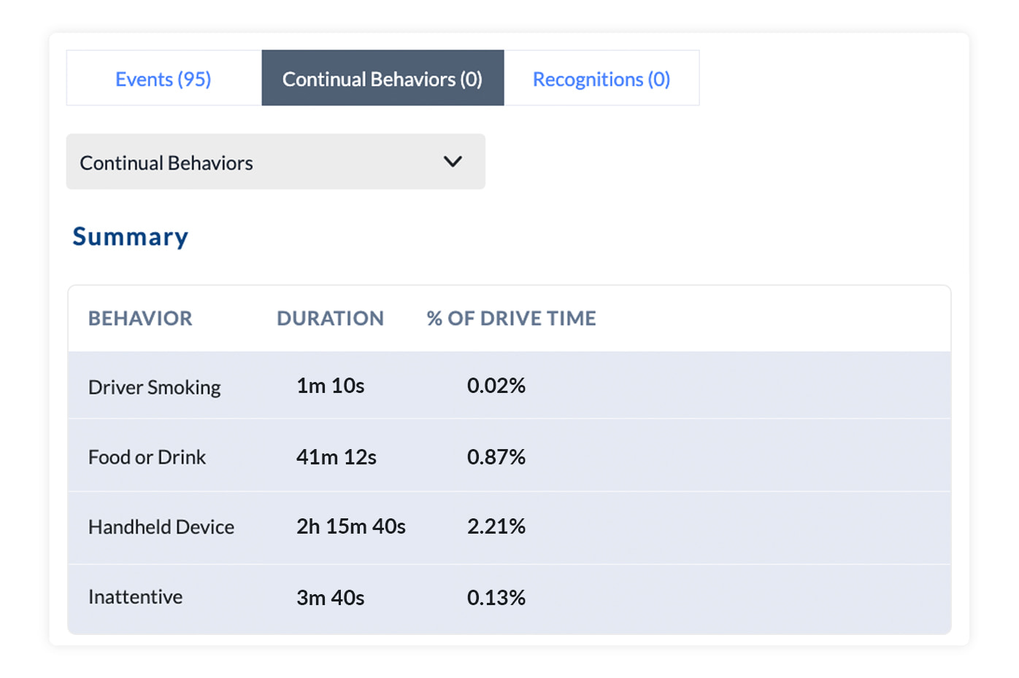The height and width of the screenshot is (678, 1019).
Task: Sort by the BEHAVIOR column header
Action: coord(140,319)
